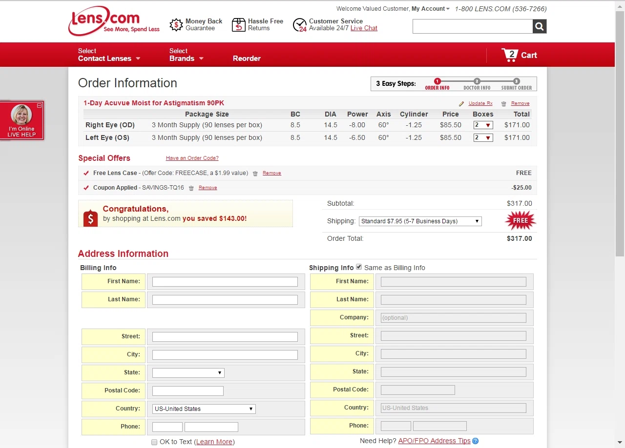Image resolution: width=625 pixels, height=448 pixels.
Task: Click billing First Name field
Action: click(x=225, y=282)
